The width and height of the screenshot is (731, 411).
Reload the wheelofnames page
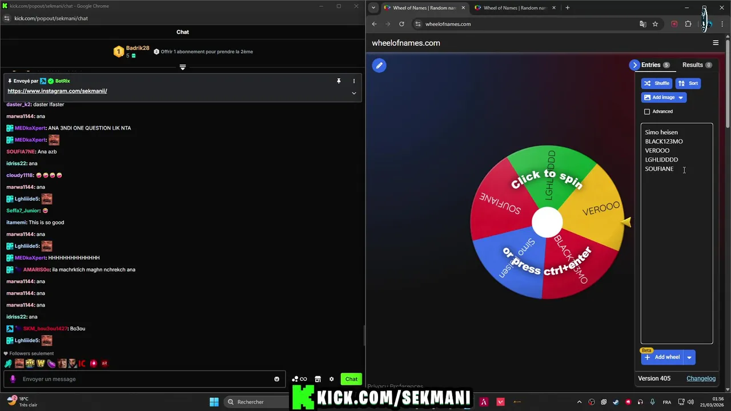(401, 24)
